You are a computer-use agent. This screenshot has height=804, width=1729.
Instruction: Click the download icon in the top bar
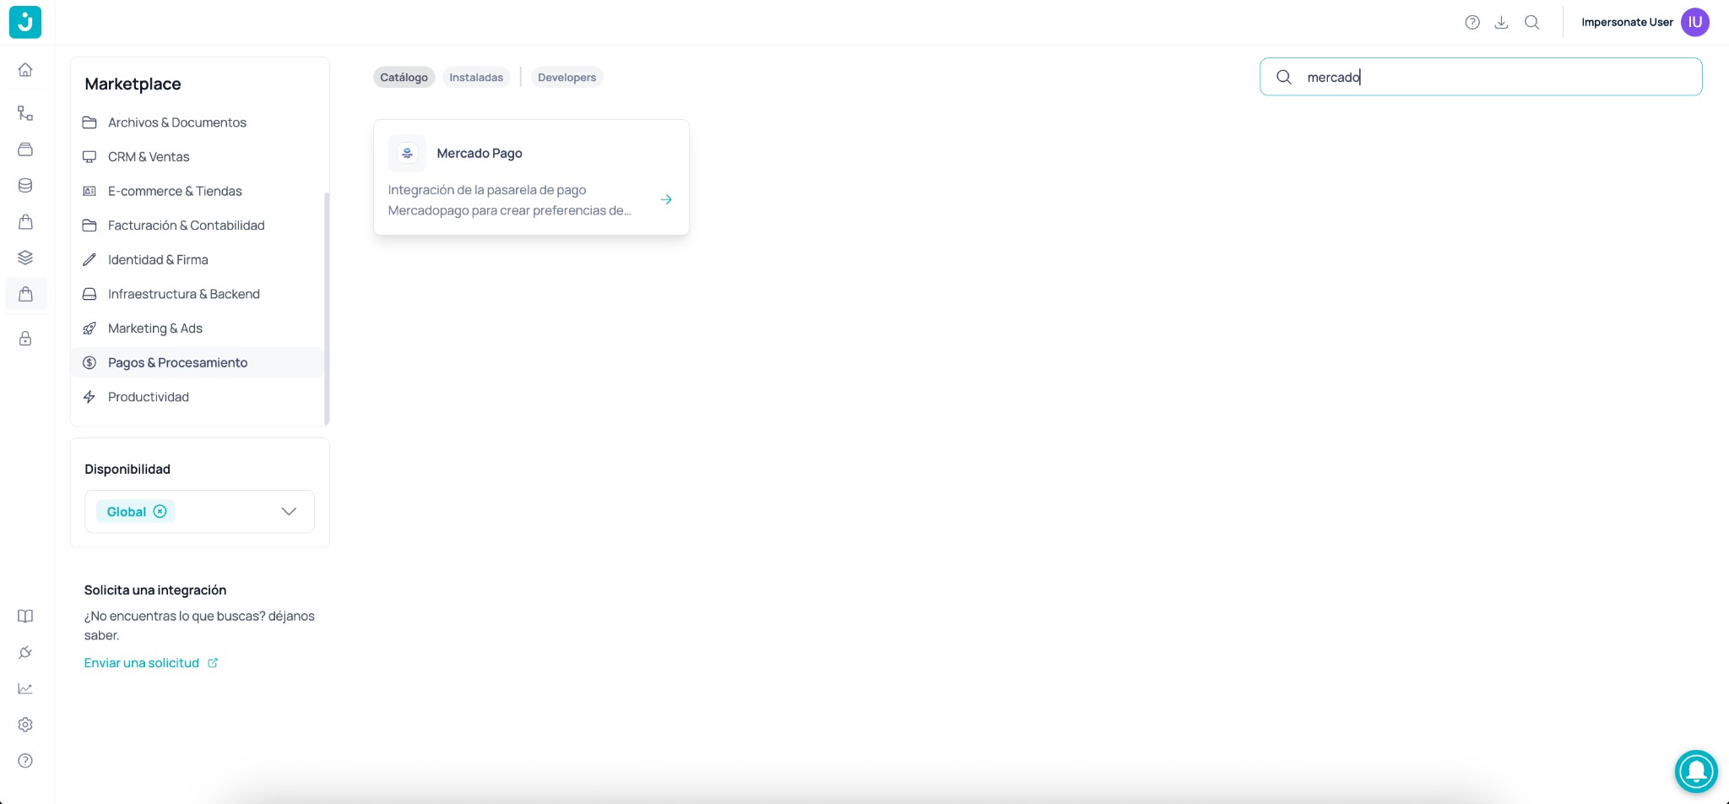click(1501, 23)
